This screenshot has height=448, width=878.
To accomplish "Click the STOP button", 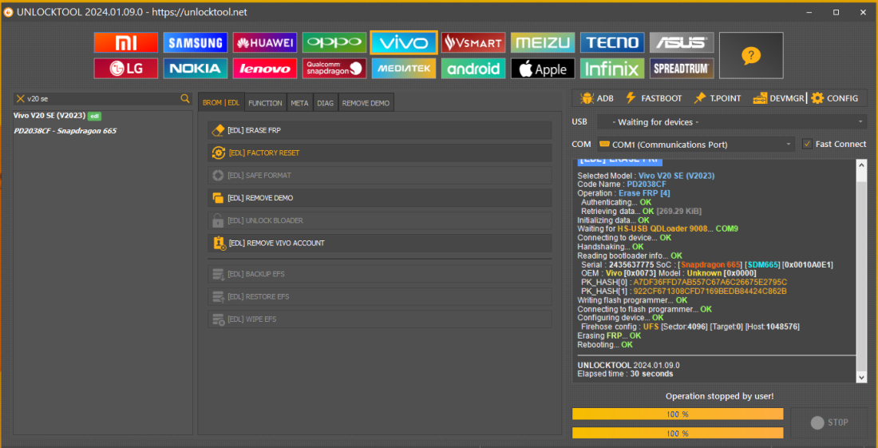I will pos(829,422).
